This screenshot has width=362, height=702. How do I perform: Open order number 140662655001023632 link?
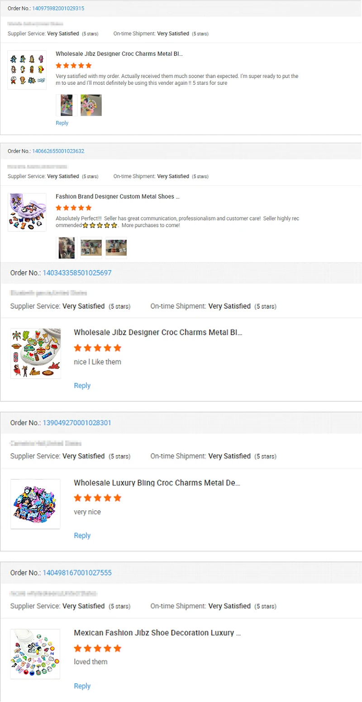coord(58,151)
